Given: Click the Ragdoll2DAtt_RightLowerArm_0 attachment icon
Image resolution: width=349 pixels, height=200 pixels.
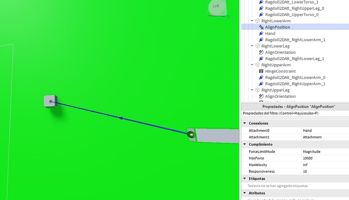Looking at the screenshot, I should point(261,77).
